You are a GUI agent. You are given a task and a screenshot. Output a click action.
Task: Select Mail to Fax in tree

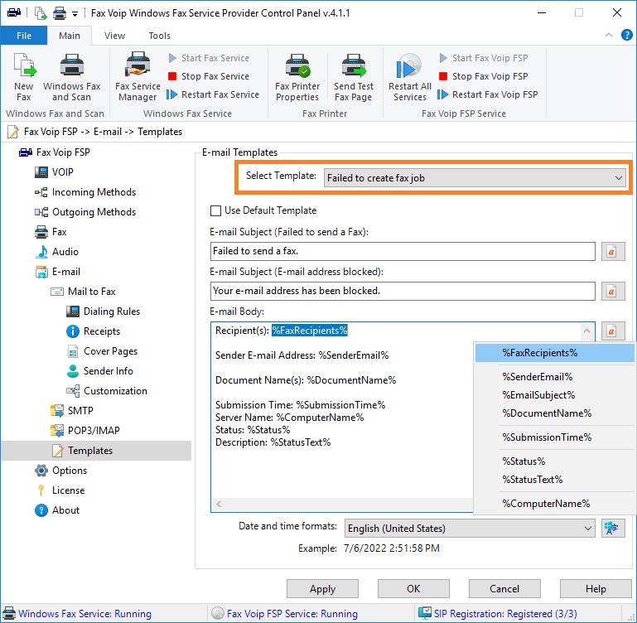[x=84, y=292]
